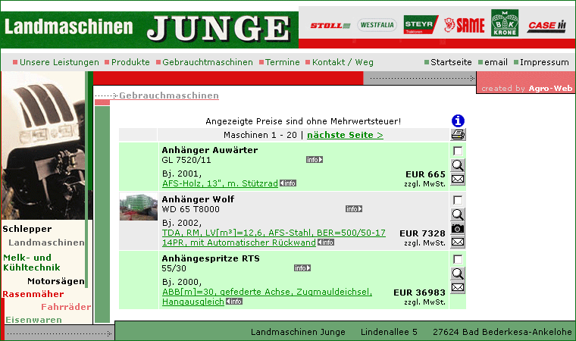This screenshot has height=341, width=576.
Task: Click the Anhänger Wolf trailer thumbnail
Action: (x=139, y=206)
